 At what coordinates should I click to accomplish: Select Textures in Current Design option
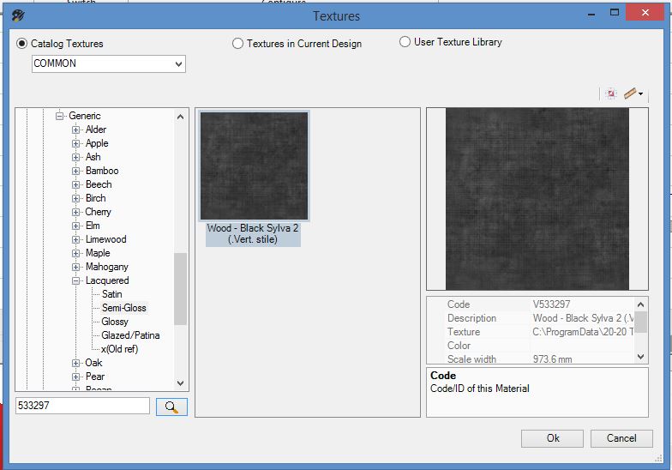coord(237,44)
